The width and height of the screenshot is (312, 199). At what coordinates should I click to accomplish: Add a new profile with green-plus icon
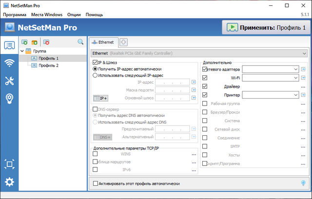(25, 43)
